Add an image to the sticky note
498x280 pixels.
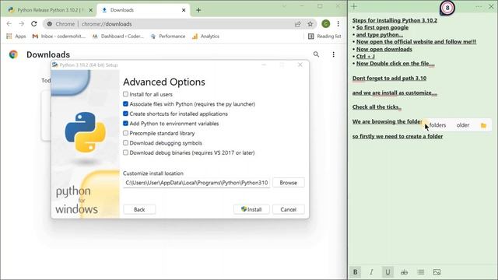click(437, 272)
